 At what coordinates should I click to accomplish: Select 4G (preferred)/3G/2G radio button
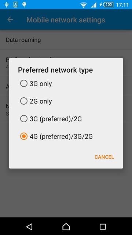click(24, 136)
